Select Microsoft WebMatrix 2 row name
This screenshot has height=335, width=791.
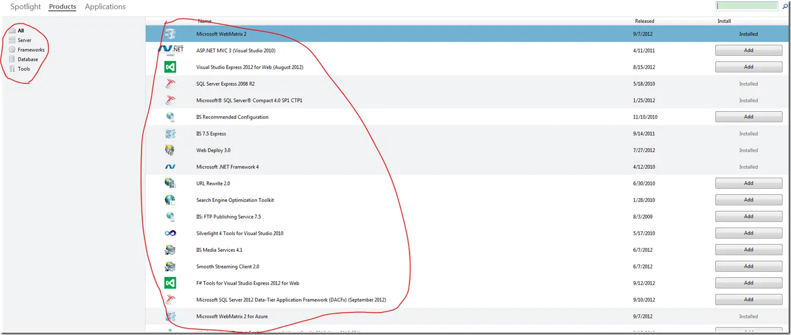[x=221, y=34]
